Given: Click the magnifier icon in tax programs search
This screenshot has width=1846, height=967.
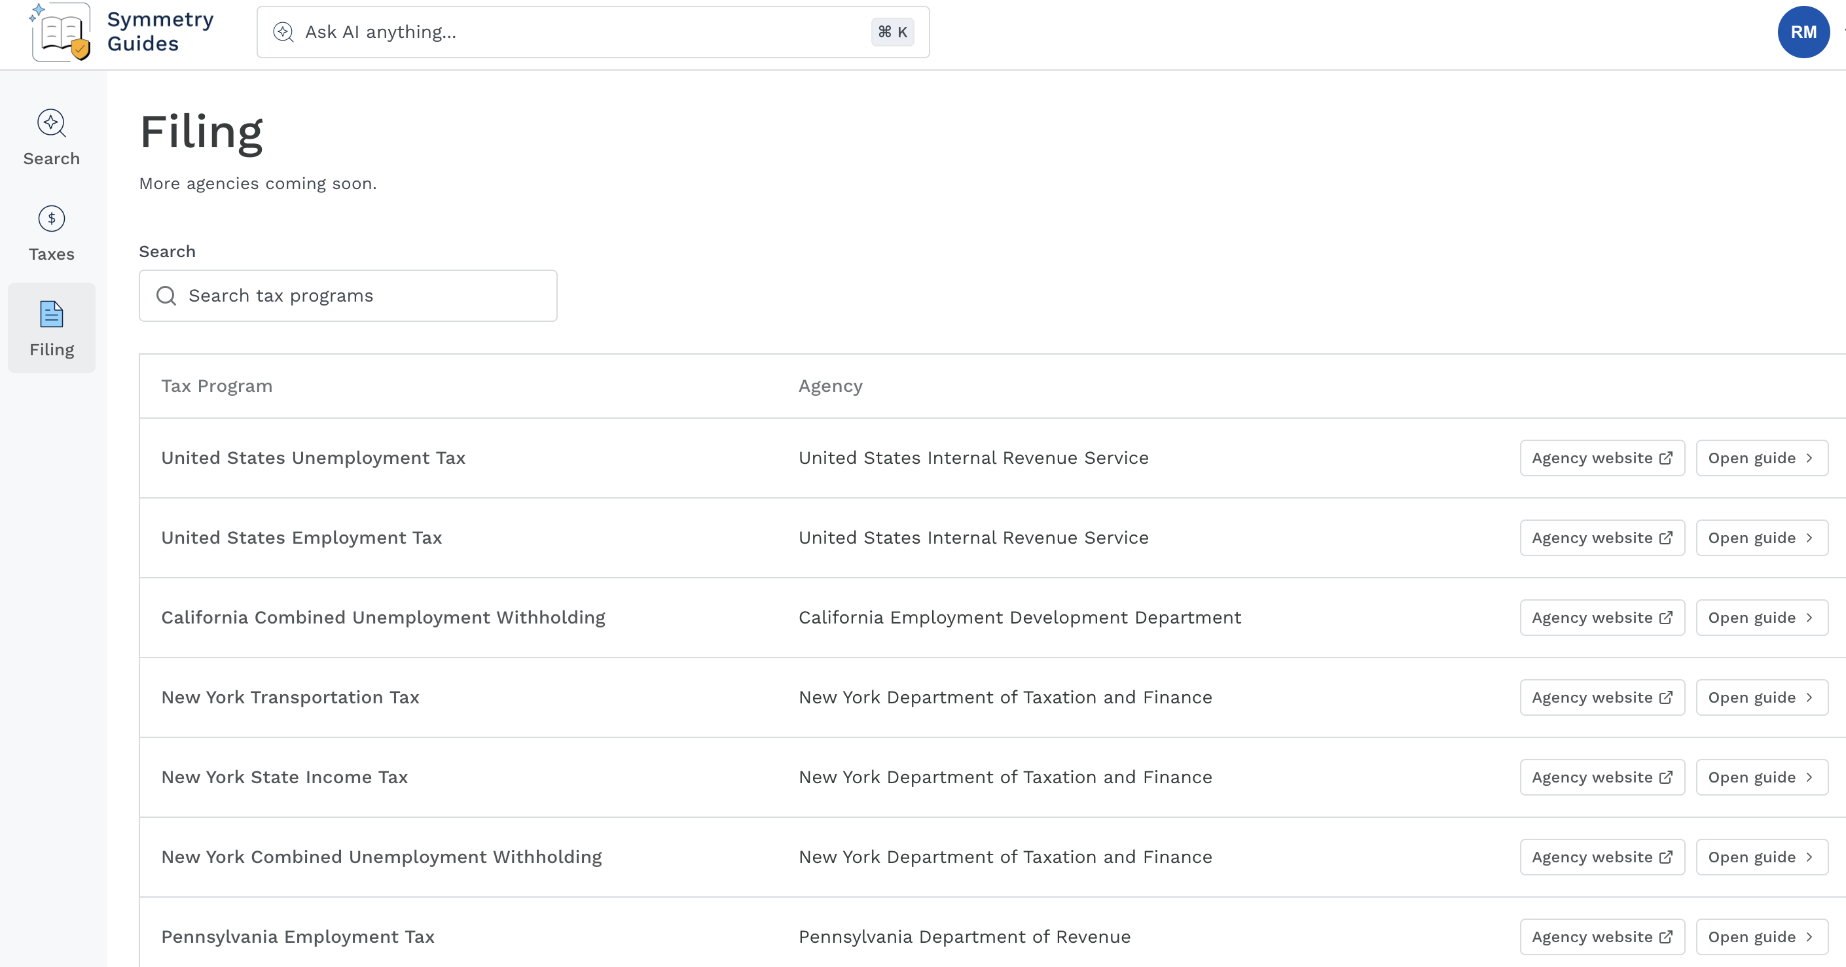Looking at the screenshot, I should click(166, 296).
